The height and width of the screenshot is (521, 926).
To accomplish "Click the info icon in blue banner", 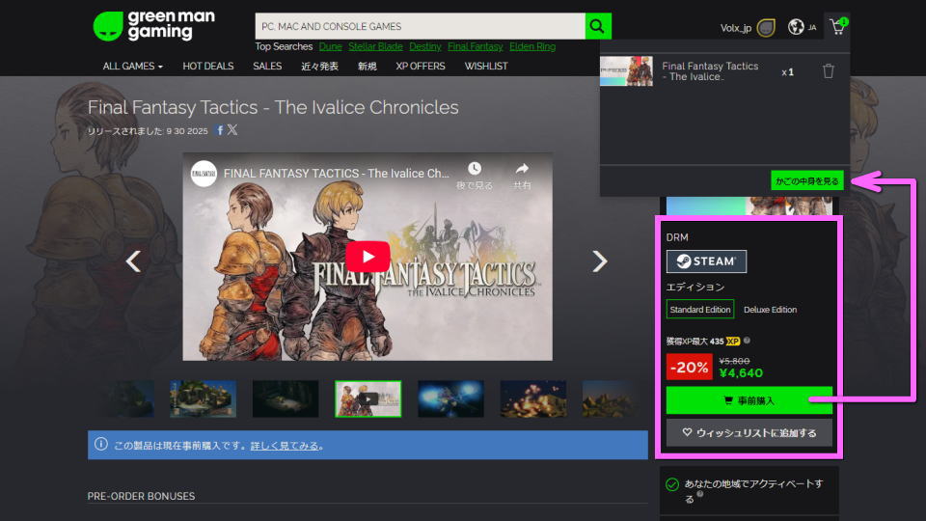I will pyautogui.click(x=101, y=444).
